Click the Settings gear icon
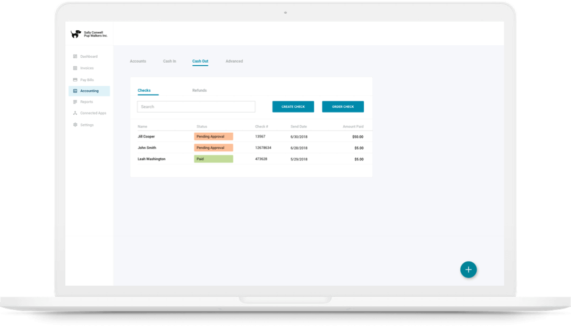This screenshot has height=326, width=571. pyautogui.click(x=75, y=125)
